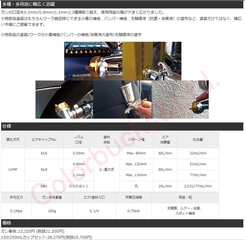Click the ノズル口径 column header

(x=79, y=140)
